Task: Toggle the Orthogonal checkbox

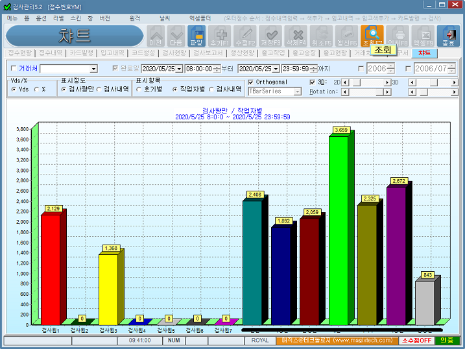Action: click(x=252, y=82)
